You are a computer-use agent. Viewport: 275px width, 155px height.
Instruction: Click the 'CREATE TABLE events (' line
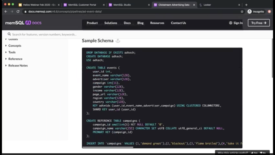point(103,68)
